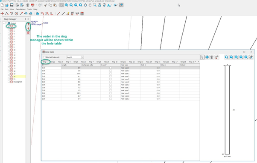Open the text size Aa tool
This screenshot has width=257, height=163.
point(109,5)
